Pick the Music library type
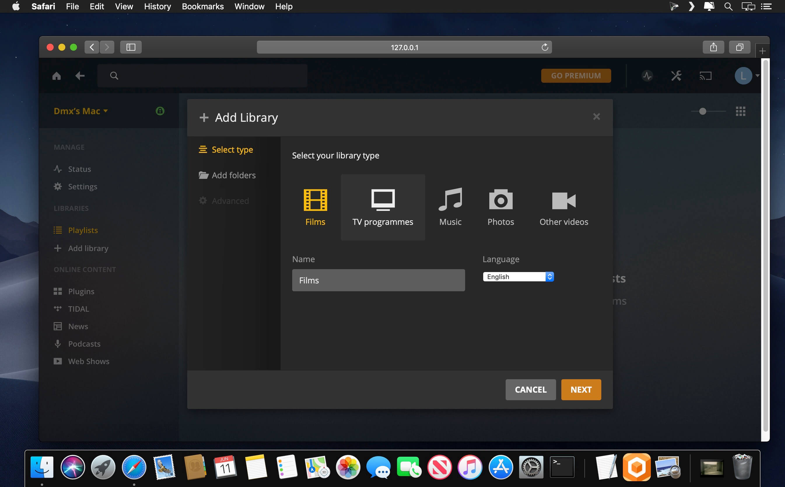 (x=450, y=207)
